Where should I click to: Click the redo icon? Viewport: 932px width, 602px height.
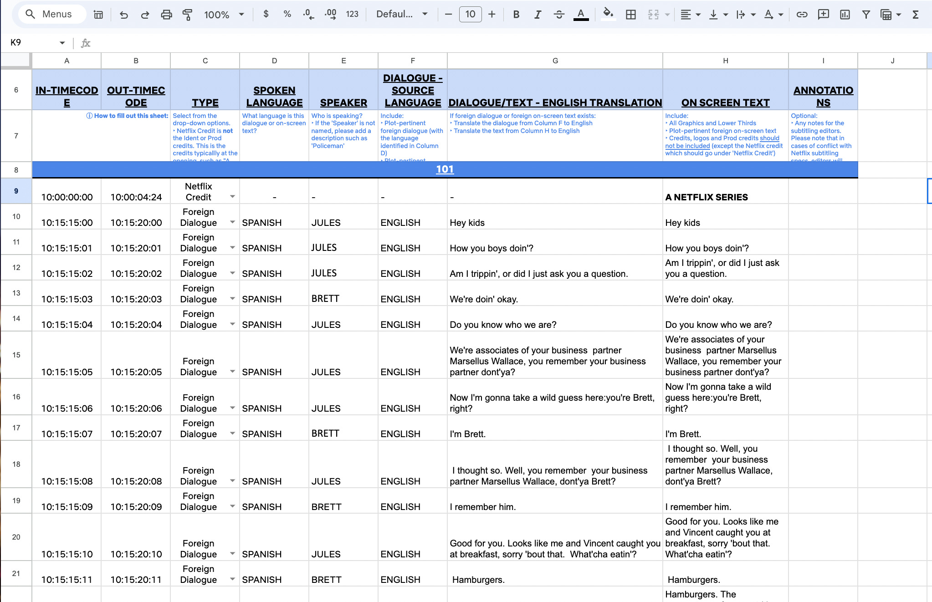[x=145, y=15]
